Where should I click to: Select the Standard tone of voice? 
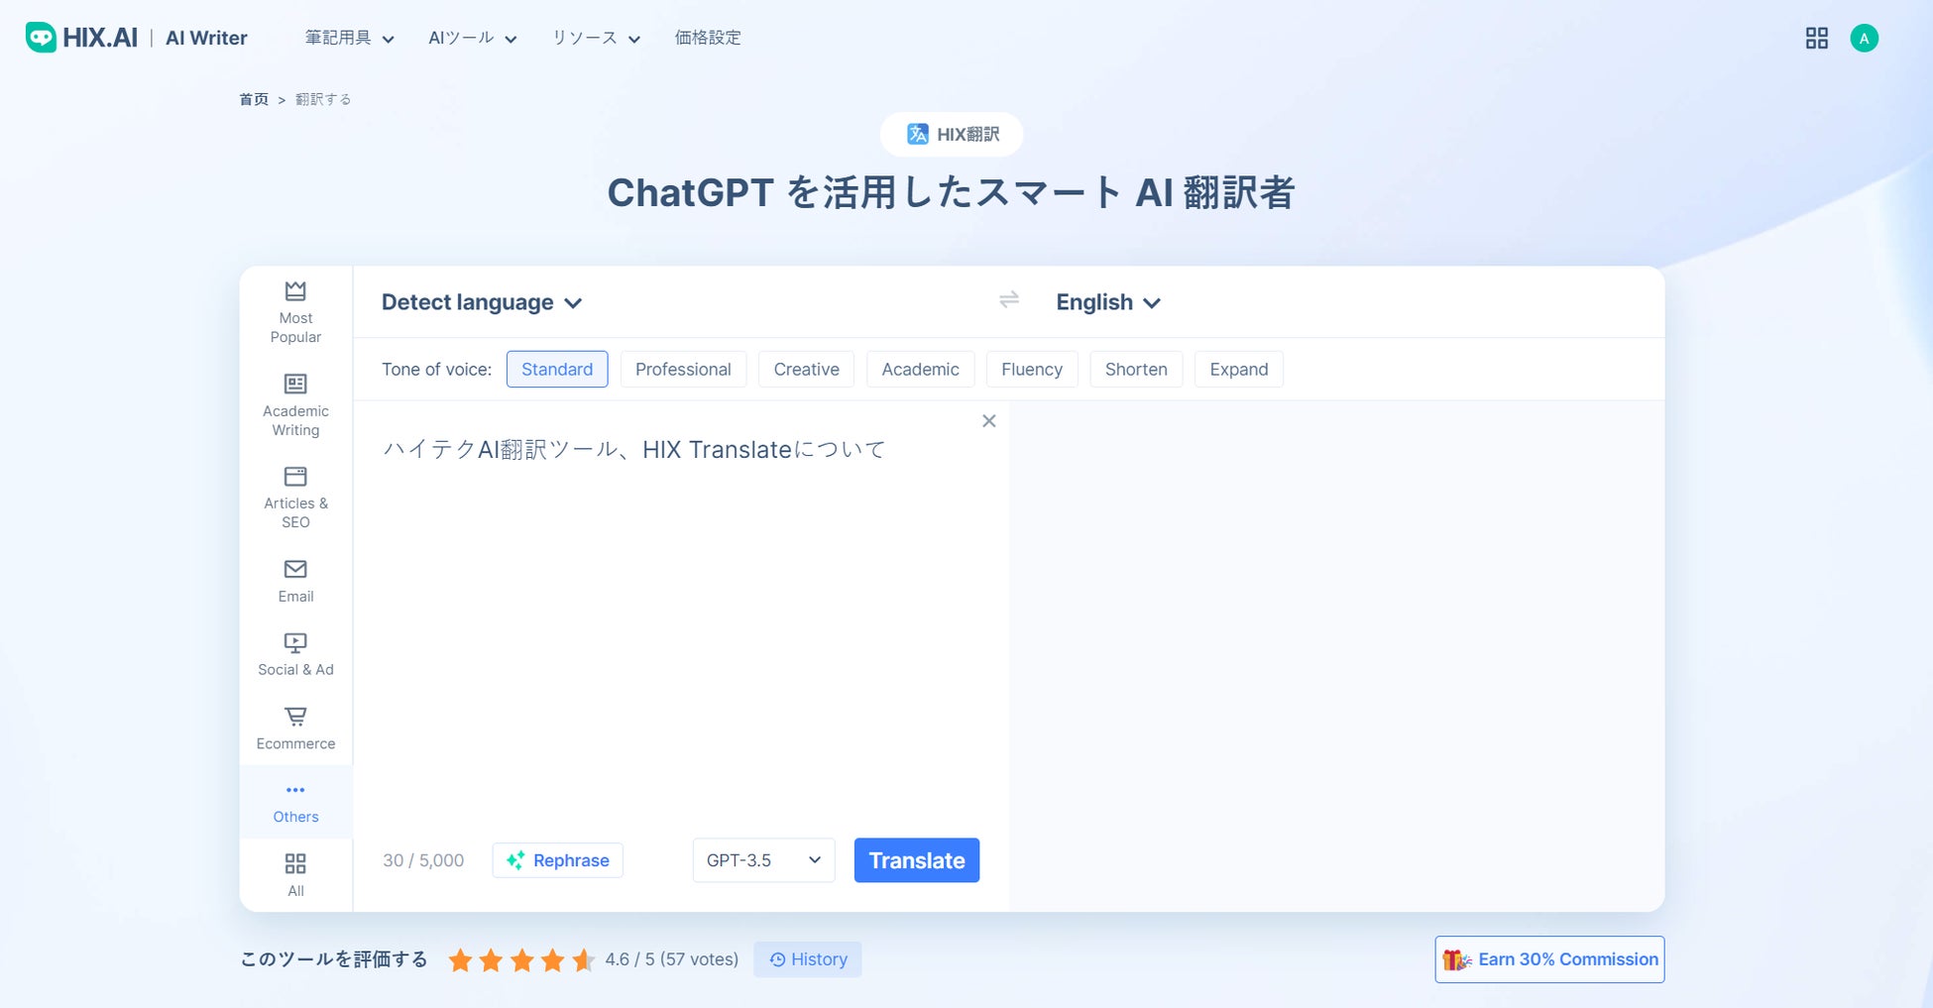[557, 370]
